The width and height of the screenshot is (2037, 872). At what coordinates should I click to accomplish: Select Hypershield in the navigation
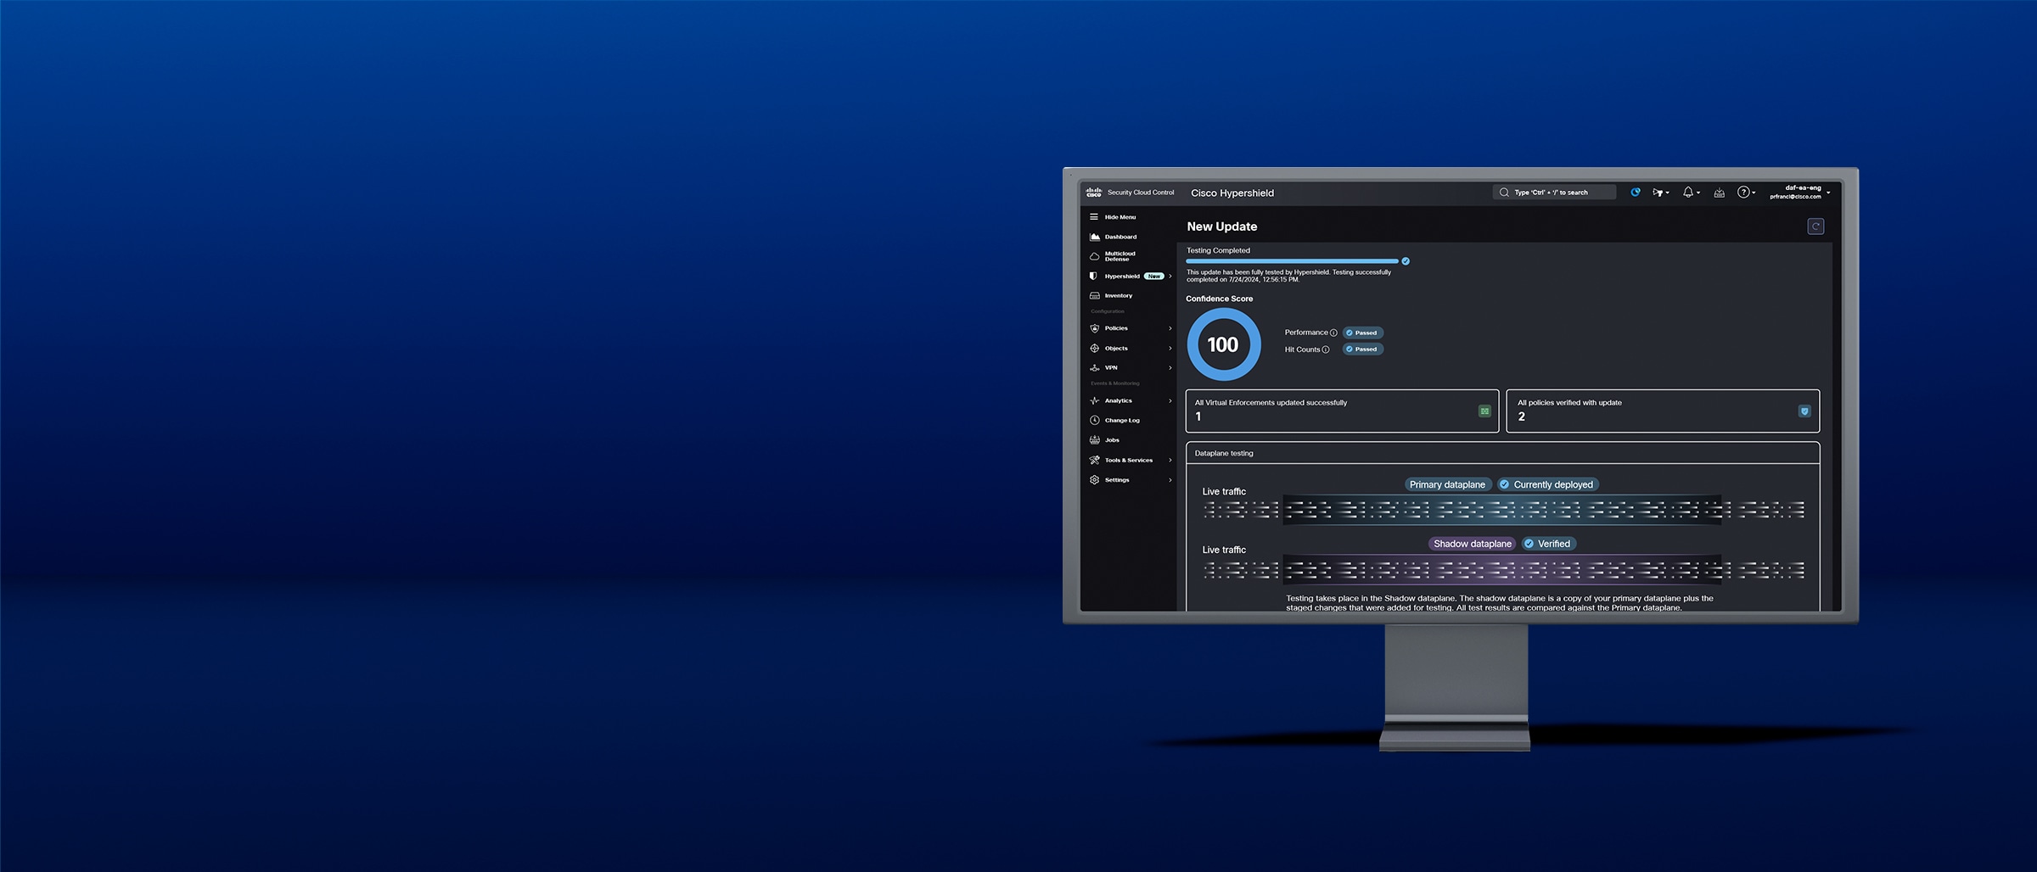pyautogui.click(x=1122, y=277)
